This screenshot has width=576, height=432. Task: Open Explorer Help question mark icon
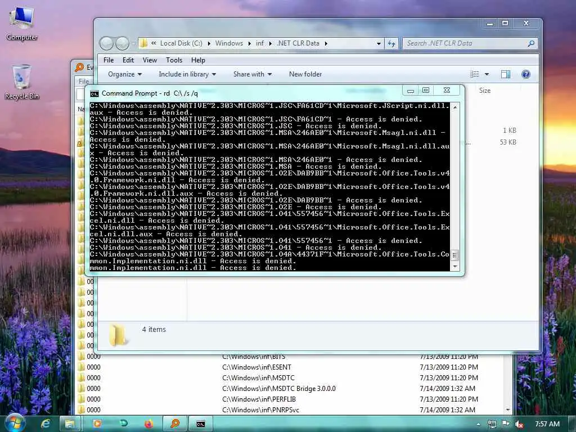pos(526,74)
